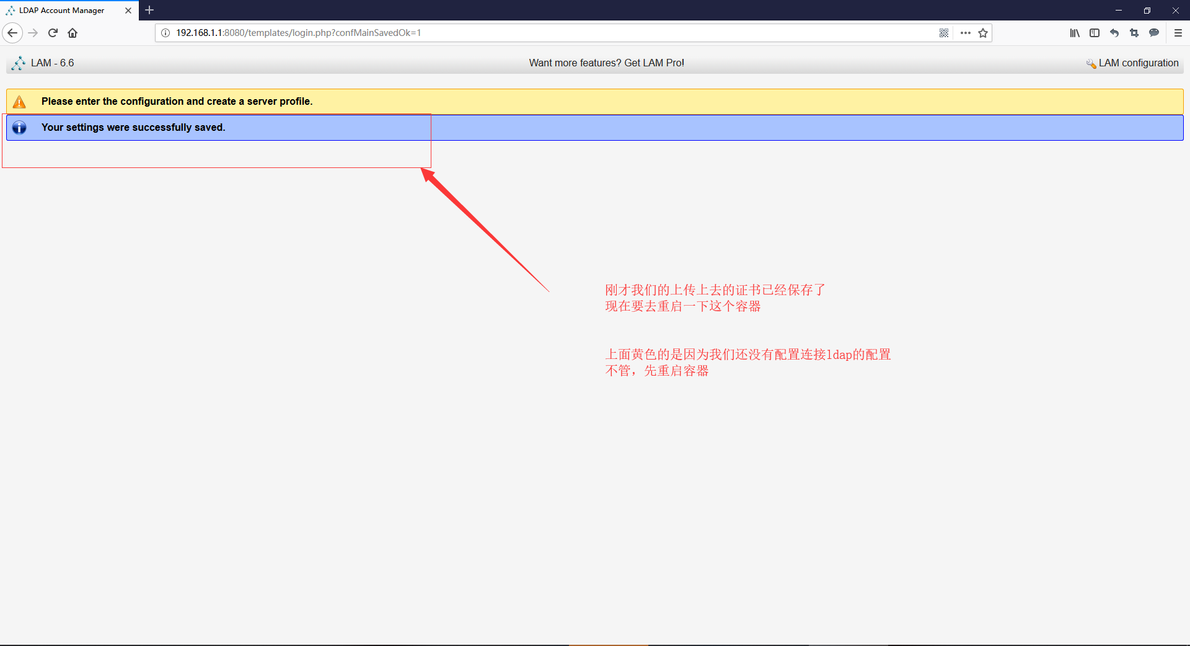1190x646 pixels.
Task: Click the wrench icon beside LAM configuration
Action: 1091,63
